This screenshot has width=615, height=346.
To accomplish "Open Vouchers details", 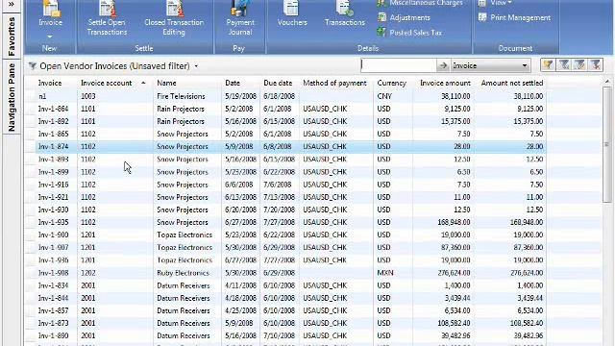I will pyautogui.click(x=292, y=13).
